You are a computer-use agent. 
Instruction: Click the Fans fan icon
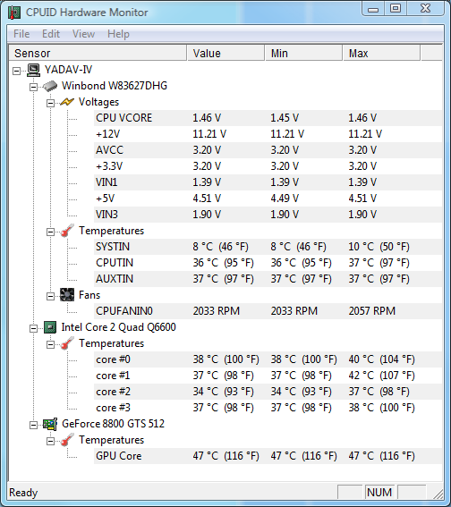click(x=67, y=295)
